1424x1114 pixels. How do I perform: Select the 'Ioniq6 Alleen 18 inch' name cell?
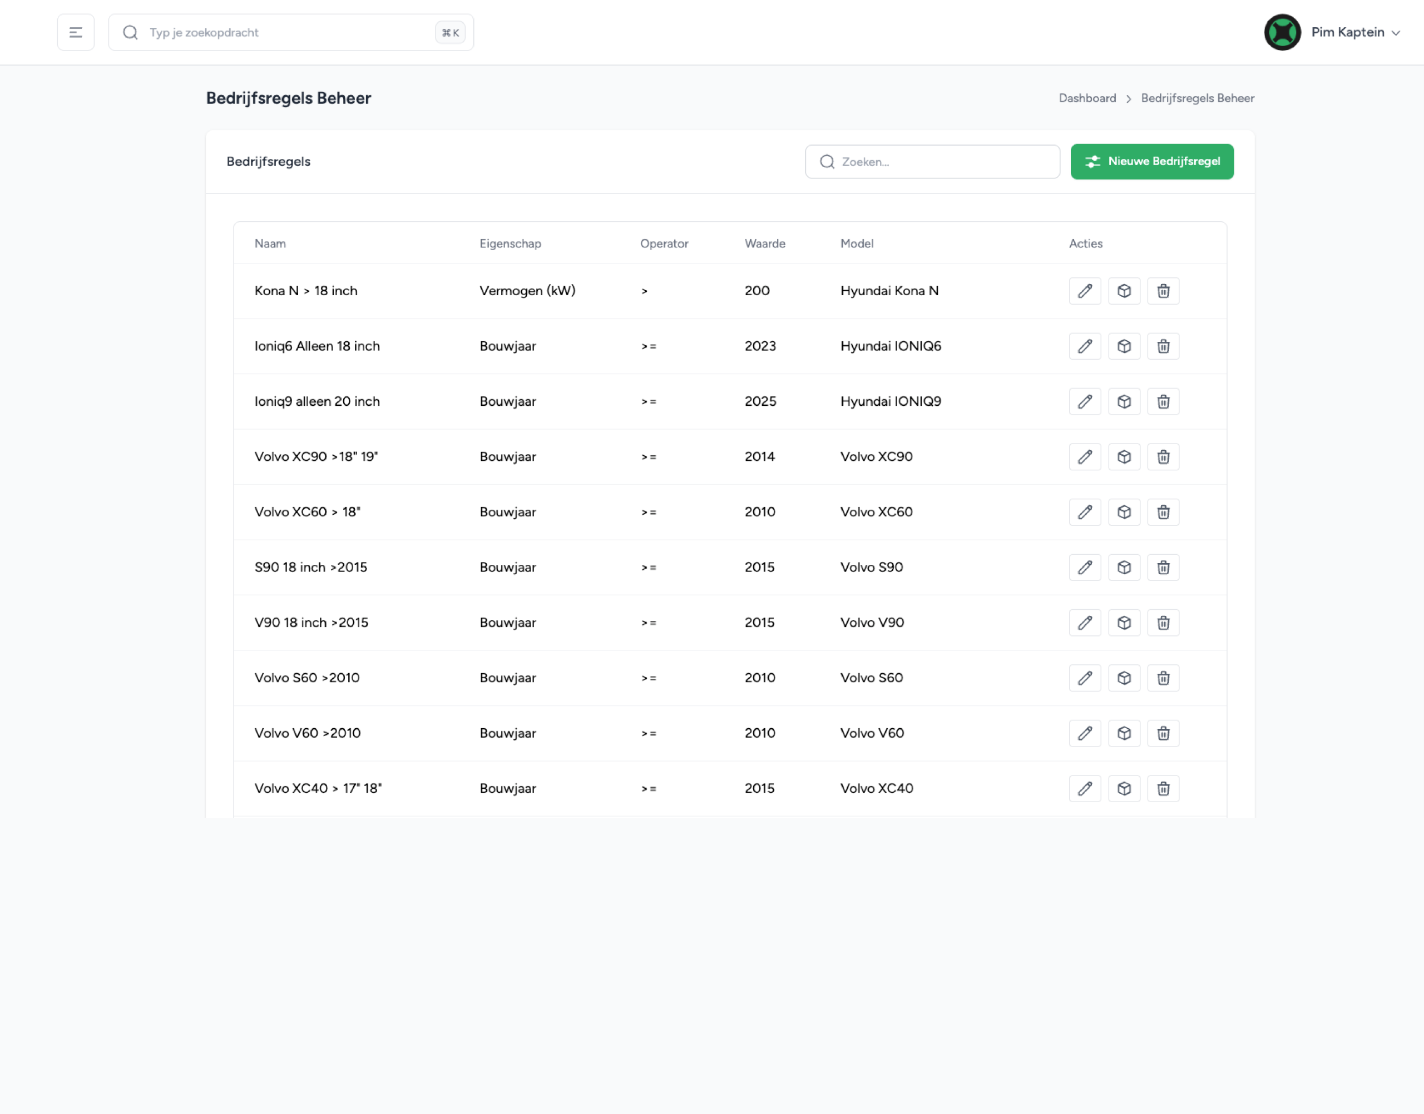coord(317,346)
